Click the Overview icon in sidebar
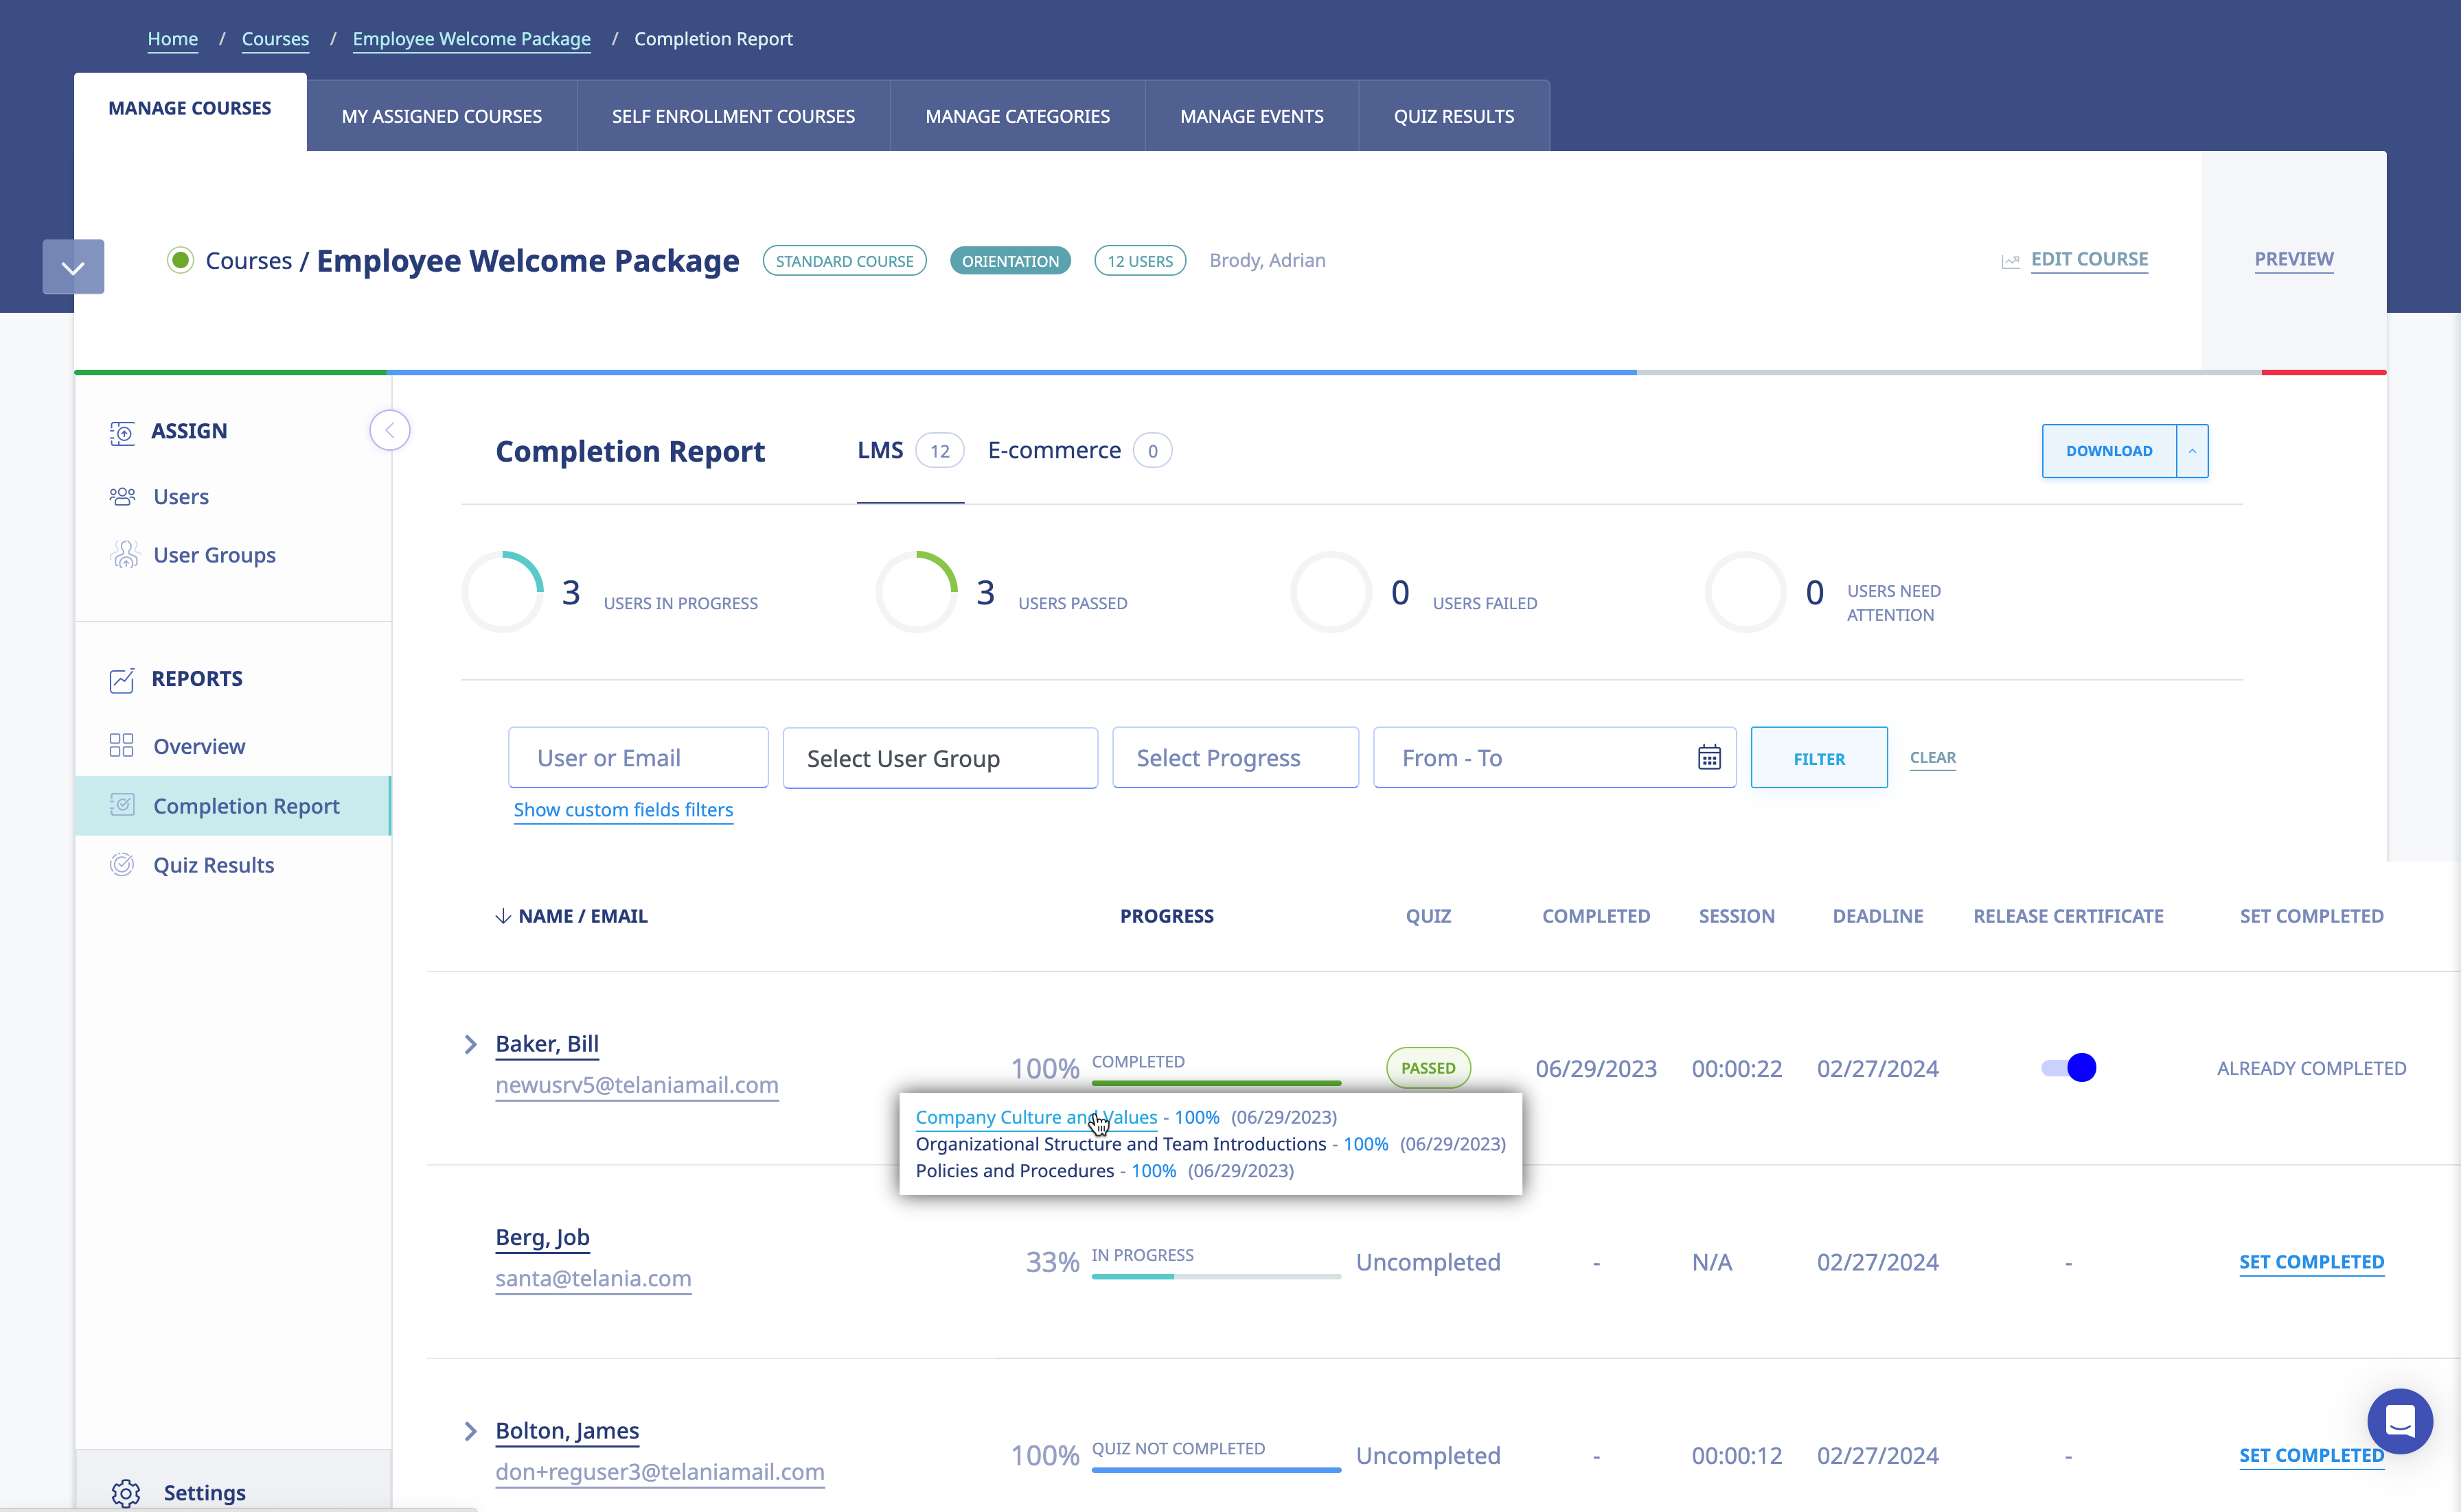 coord(122,744)
